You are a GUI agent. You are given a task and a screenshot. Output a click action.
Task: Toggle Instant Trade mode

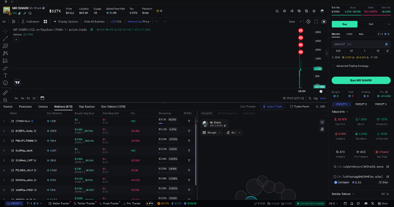pos(273,107)
